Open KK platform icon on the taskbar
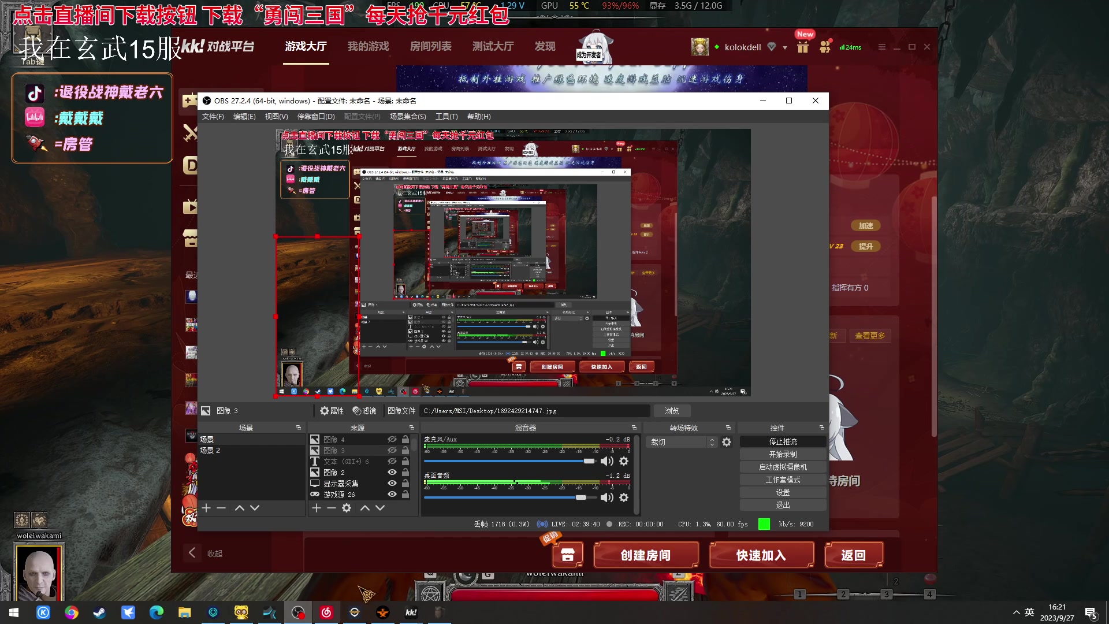The width and height of the screenshot is (1109, 624). point(411,612)
